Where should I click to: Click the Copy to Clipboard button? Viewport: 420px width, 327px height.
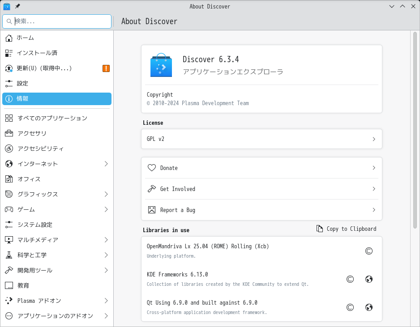click(346, 229)
